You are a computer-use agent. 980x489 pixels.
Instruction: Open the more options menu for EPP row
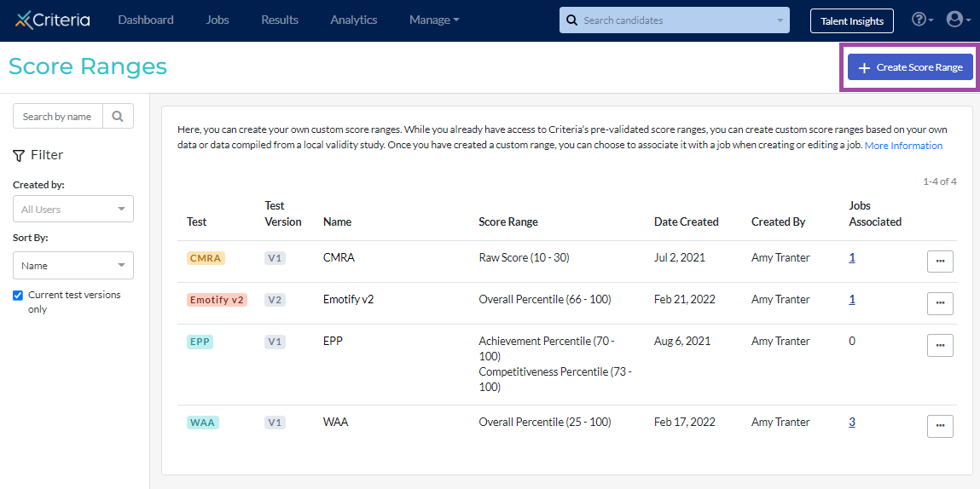[x=940, y=345]
